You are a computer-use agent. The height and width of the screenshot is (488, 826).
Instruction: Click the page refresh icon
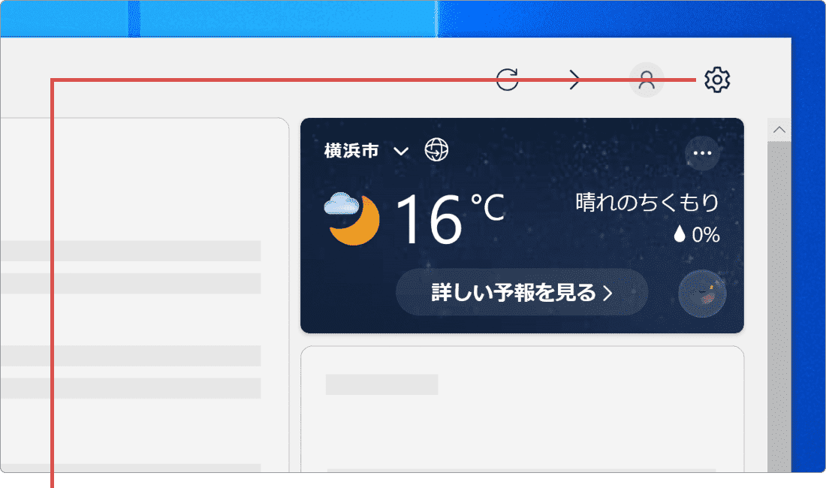[508, 78]
